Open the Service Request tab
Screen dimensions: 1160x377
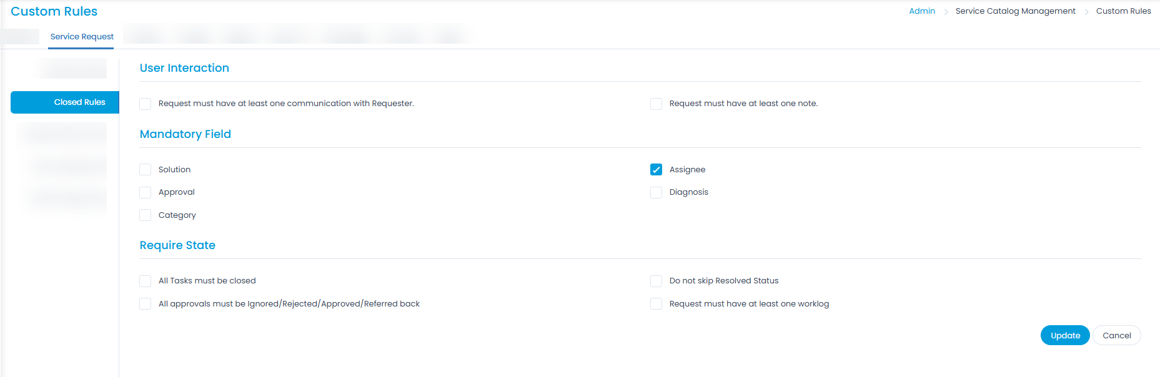point(82,37)
